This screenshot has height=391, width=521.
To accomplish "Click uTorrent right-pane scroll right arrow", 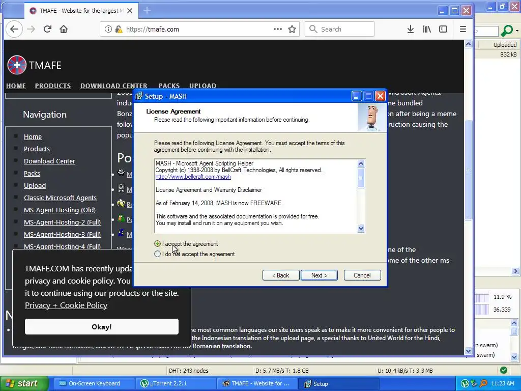I will click(x=516, y=271).
